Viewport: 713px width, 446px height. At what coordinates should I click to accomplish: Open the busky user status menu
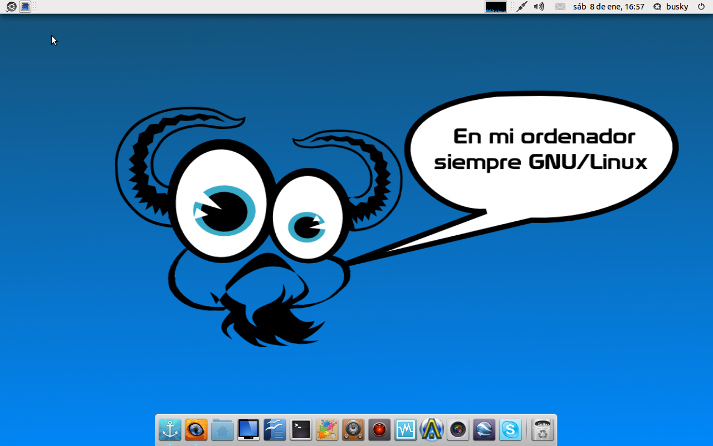(671, 7)
